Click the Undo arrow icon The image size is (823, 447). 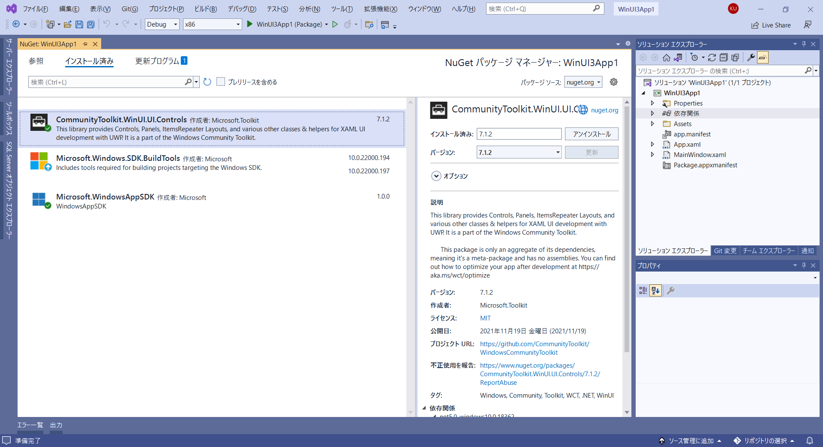107,24
